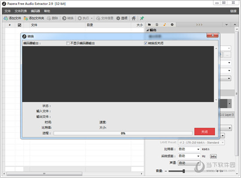
Task: Open the LAME Preset dropdown
Action: coord(223,142)
